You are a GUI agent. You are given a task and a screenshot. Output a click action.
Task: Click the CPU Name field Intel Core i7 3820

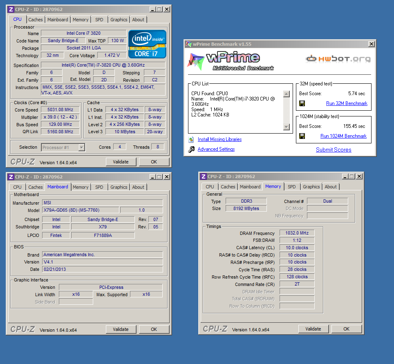[83, 33]
